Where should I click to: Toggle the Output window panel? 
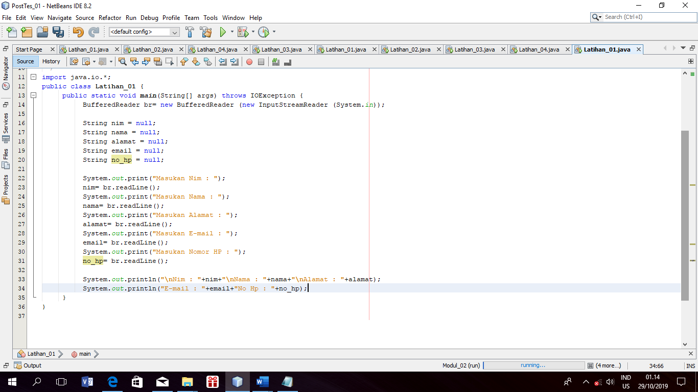tap(28, 365)
